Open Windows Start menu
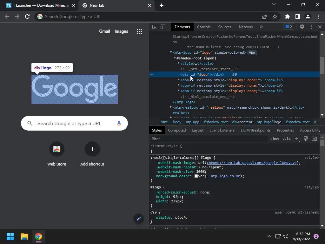Image resolution: width=325 pixels, height=244 pixels. (10, 236)
